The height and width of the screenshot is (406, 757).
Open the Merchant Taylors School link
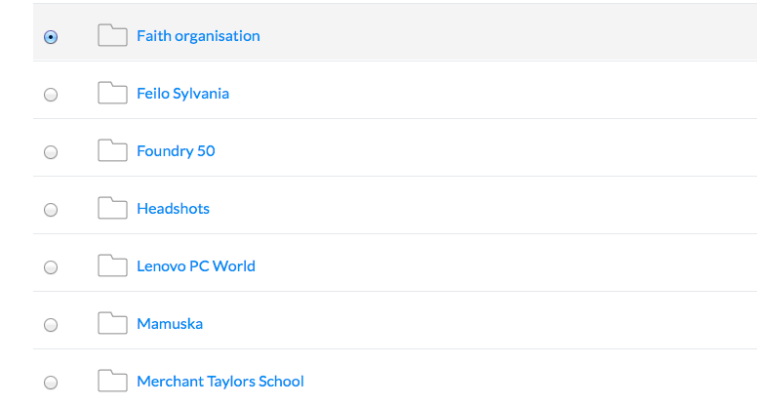220,382
